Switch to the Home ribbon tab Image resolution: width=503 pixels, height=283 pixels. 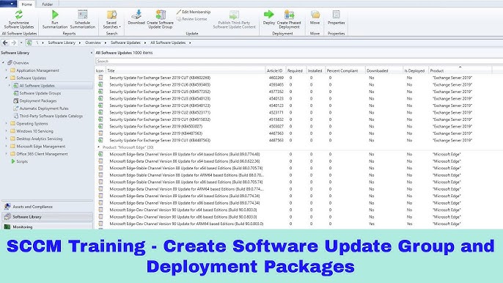click(26, 4)
